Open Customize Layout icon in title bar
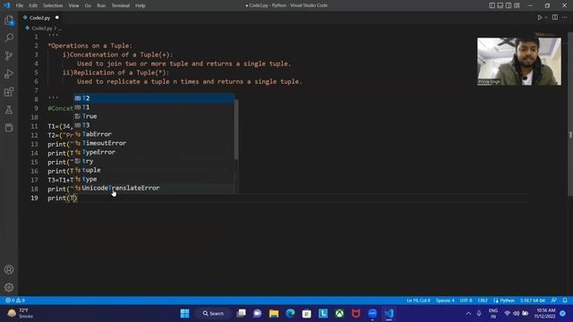573x322 pixels. pos(517,5)
